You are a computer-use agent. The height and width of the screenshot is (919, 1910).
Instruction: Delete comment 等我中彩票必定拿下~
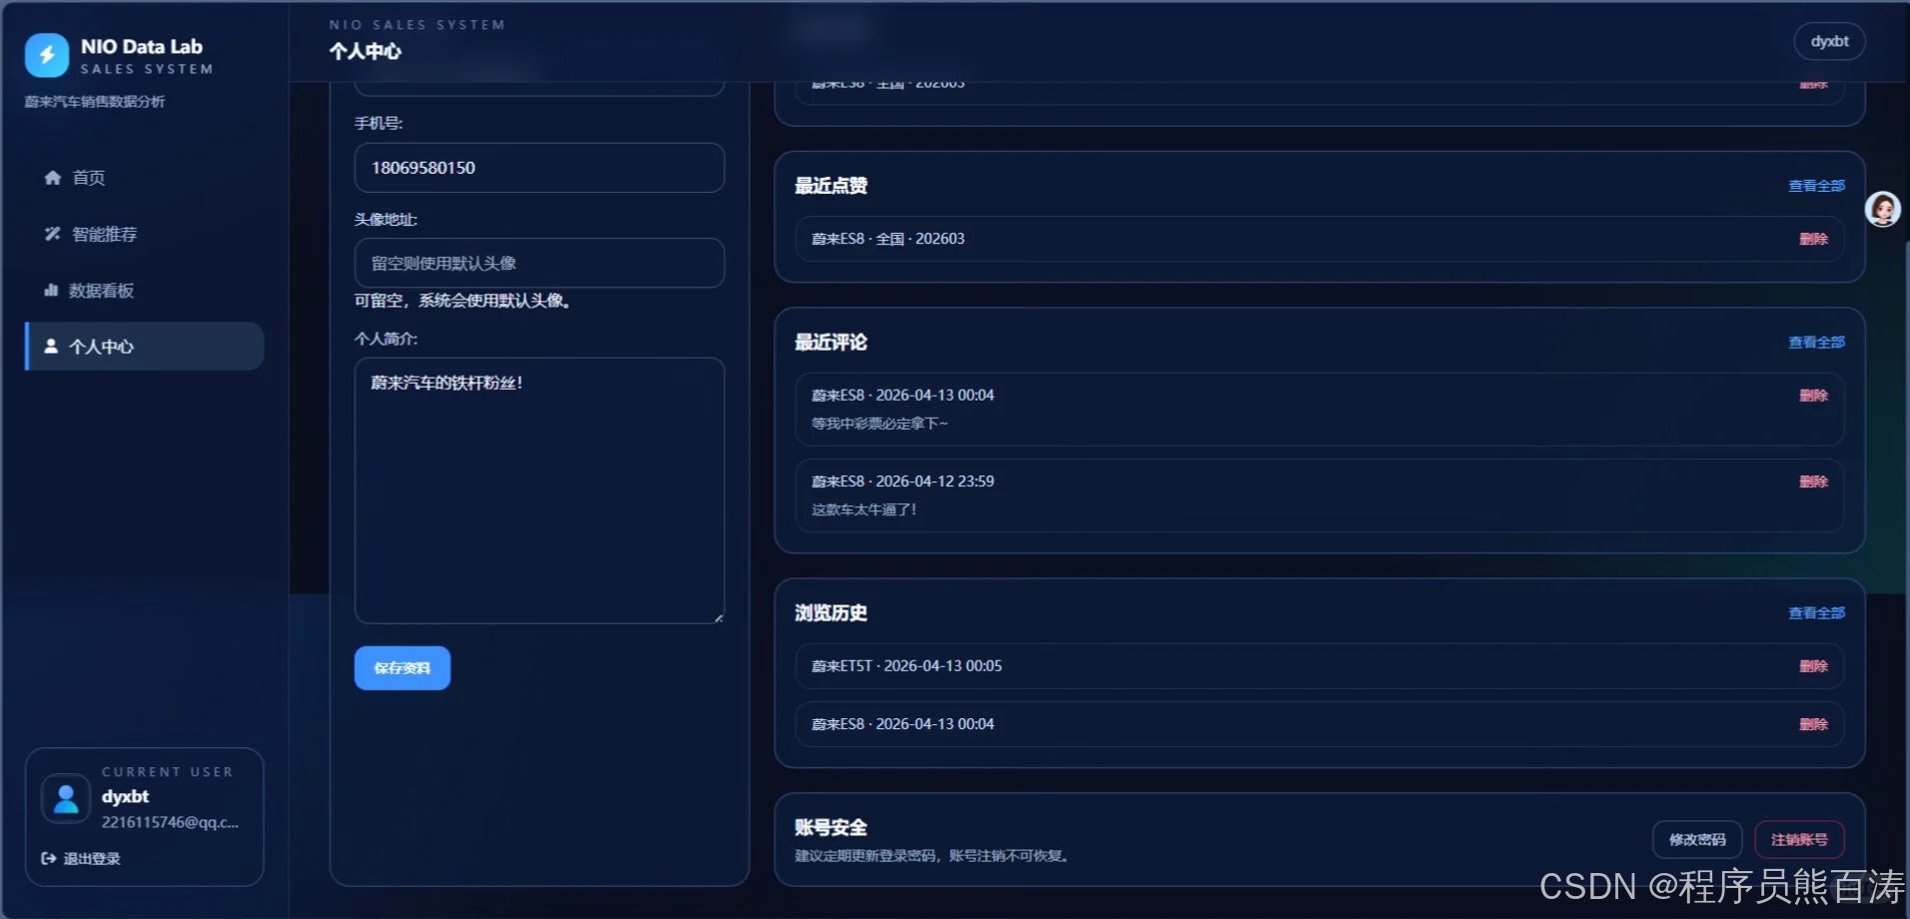[1813, 396]
